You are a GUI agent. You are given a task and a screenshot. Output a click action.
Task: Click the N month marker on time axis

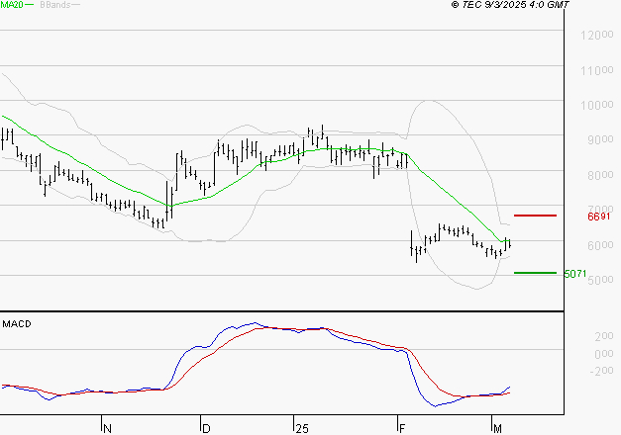point(107,428)
